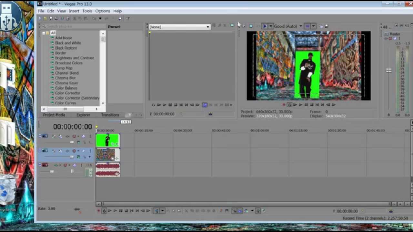Click the Master FX icon in the mixer
Viewport: 413px width, 232px height.
pos(386,39)
